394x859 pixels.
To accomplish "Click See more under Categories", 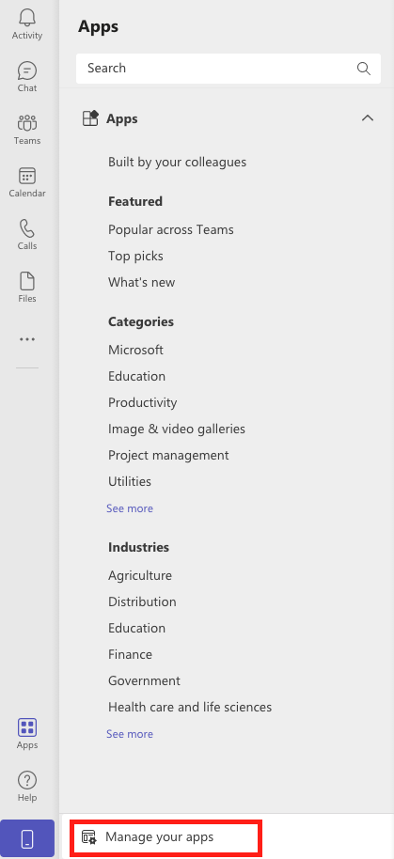I will [x=130, y=508].
